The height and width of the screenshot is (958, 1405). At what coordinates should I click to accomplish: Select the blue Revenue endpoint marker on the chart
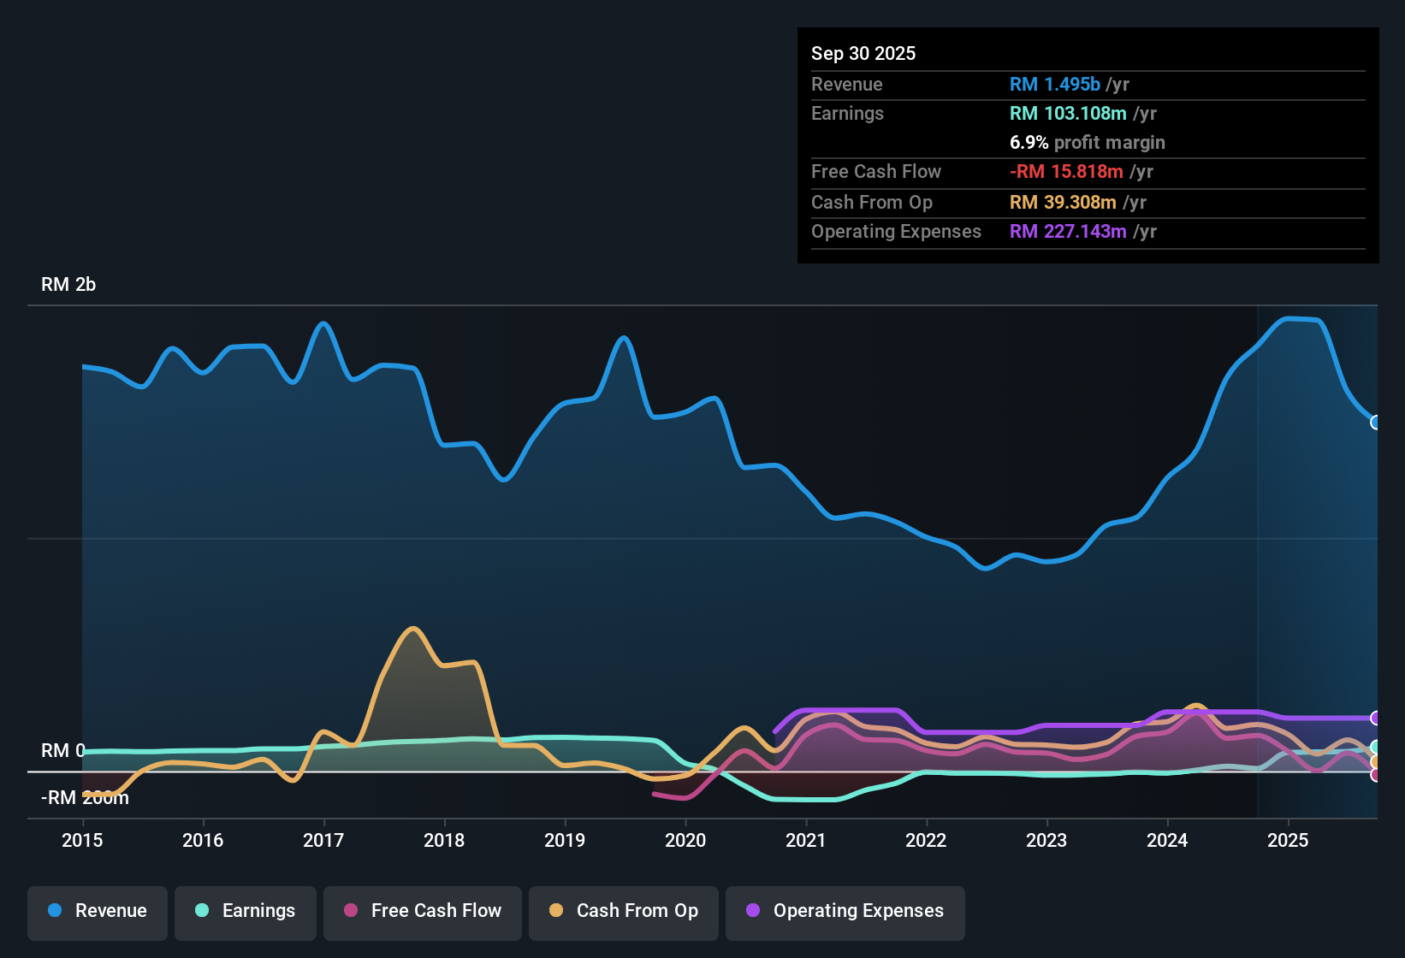point(1376,423)
